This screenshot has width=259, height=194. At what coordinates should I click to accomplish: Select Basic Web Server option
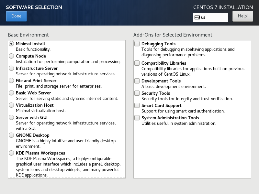pos(11,93)
